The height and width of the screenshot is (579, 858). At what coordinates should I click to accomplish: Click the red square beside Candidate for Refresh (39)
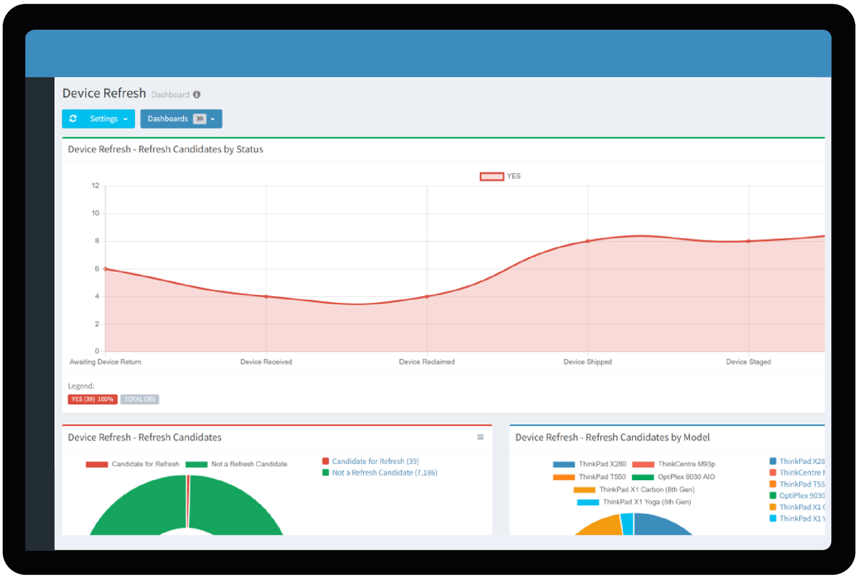click(326, 461)
